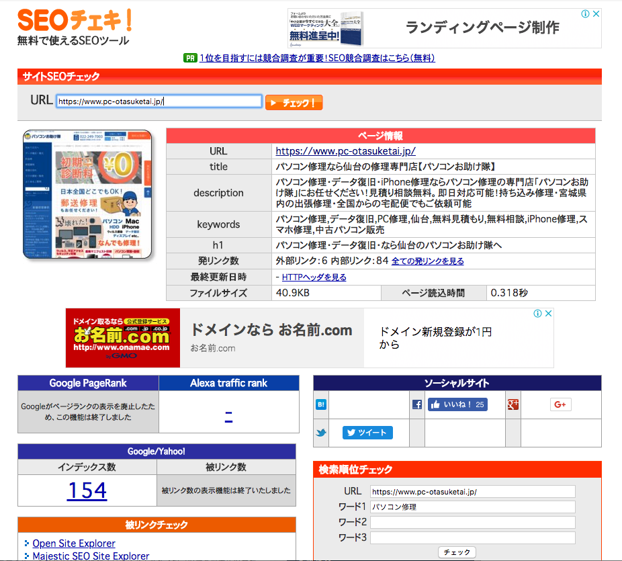The height and width of the screenshot is (561, 622).
Task: Click the Facebook いいね! 25 button
Action: 457,404
